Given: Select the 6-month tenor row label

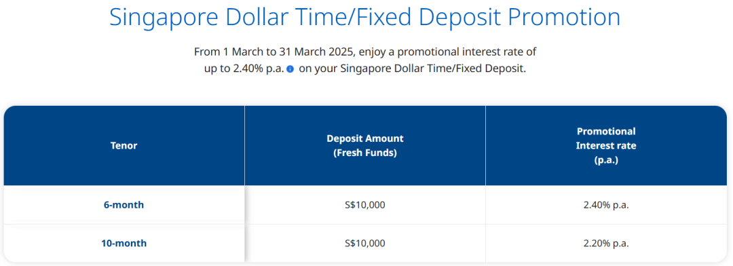Looking at the screenshot, I should point(124,205).
